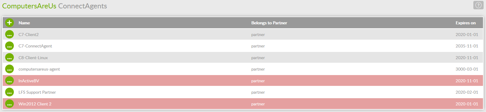The height and width of the screenshot is (112, 486).
Task: Click expiry date 2035-11-01
Action: pyautogui.click(x=467, y=46)
